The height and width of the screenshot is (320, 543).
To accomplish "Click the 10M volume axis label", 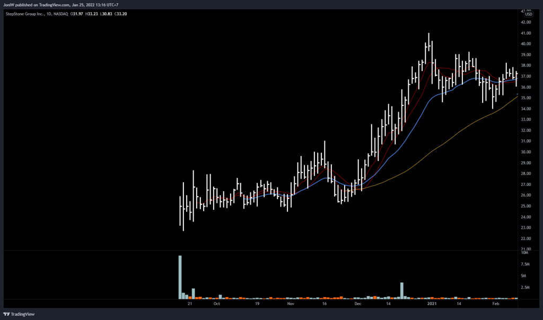I will tap(524, 253).
